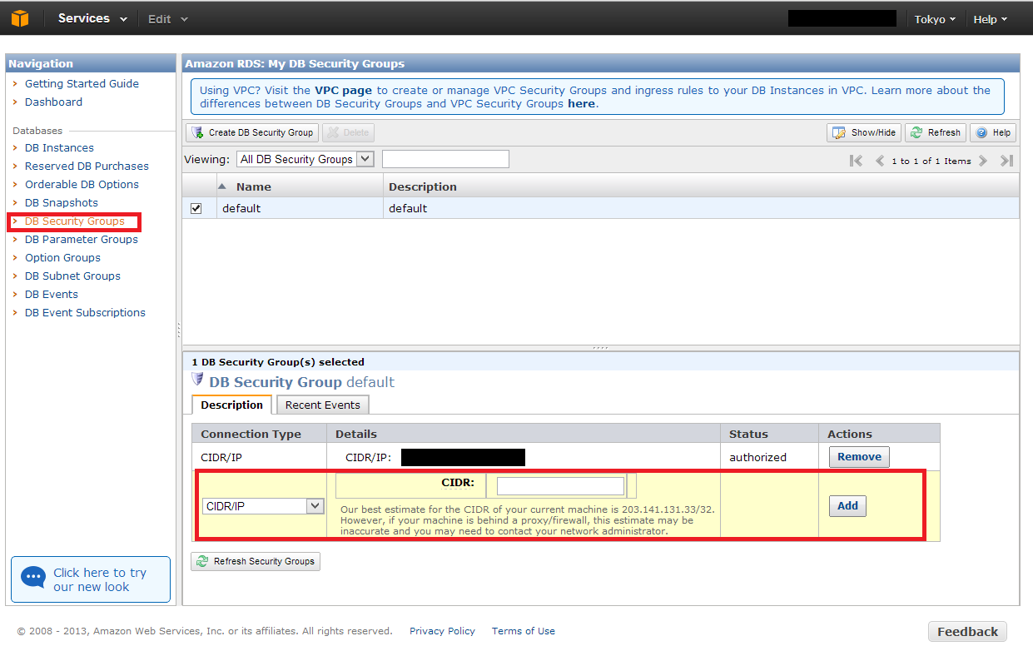Open DB Snapshots page
Image resolution: width=1033 pixels, height=646 pixels.
coord(62,202)
